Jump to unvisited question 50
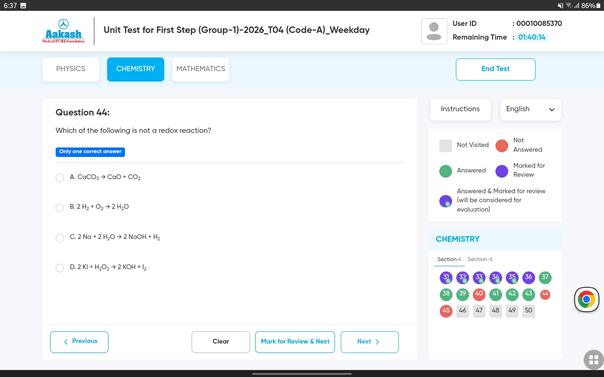Screen dimensions: 604x377 pos(528,311)
